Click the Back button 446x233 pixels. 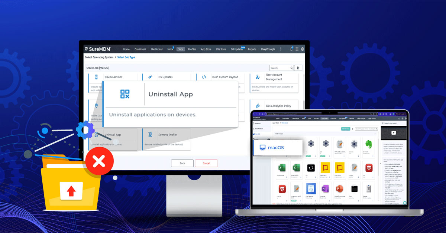(182, 163)
